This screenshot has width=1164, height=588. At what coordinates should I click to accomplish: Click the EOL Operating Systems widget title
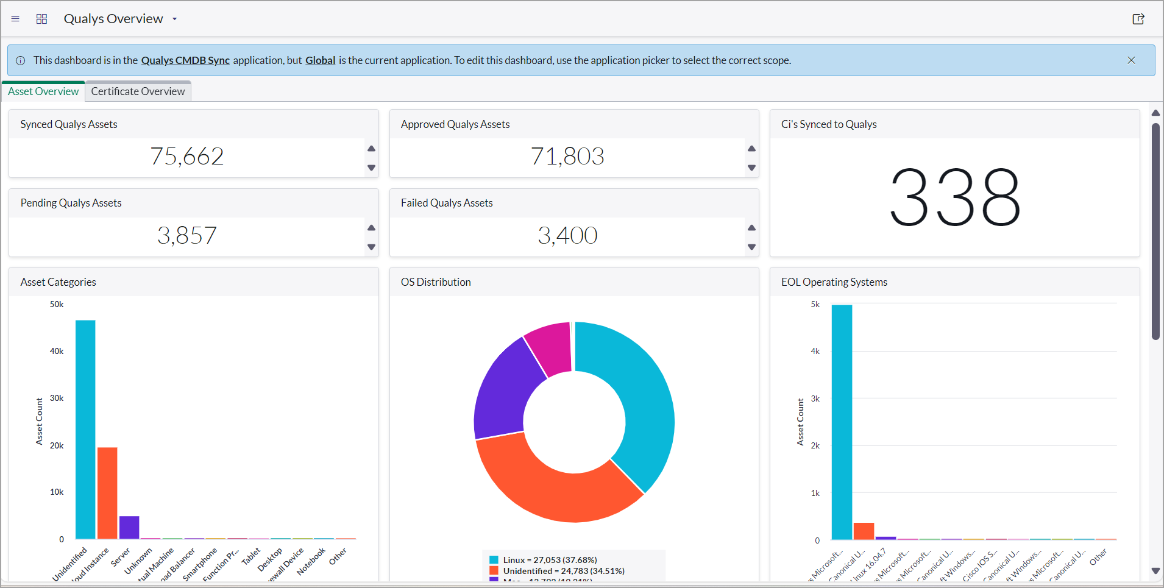[x=834, y=282]
